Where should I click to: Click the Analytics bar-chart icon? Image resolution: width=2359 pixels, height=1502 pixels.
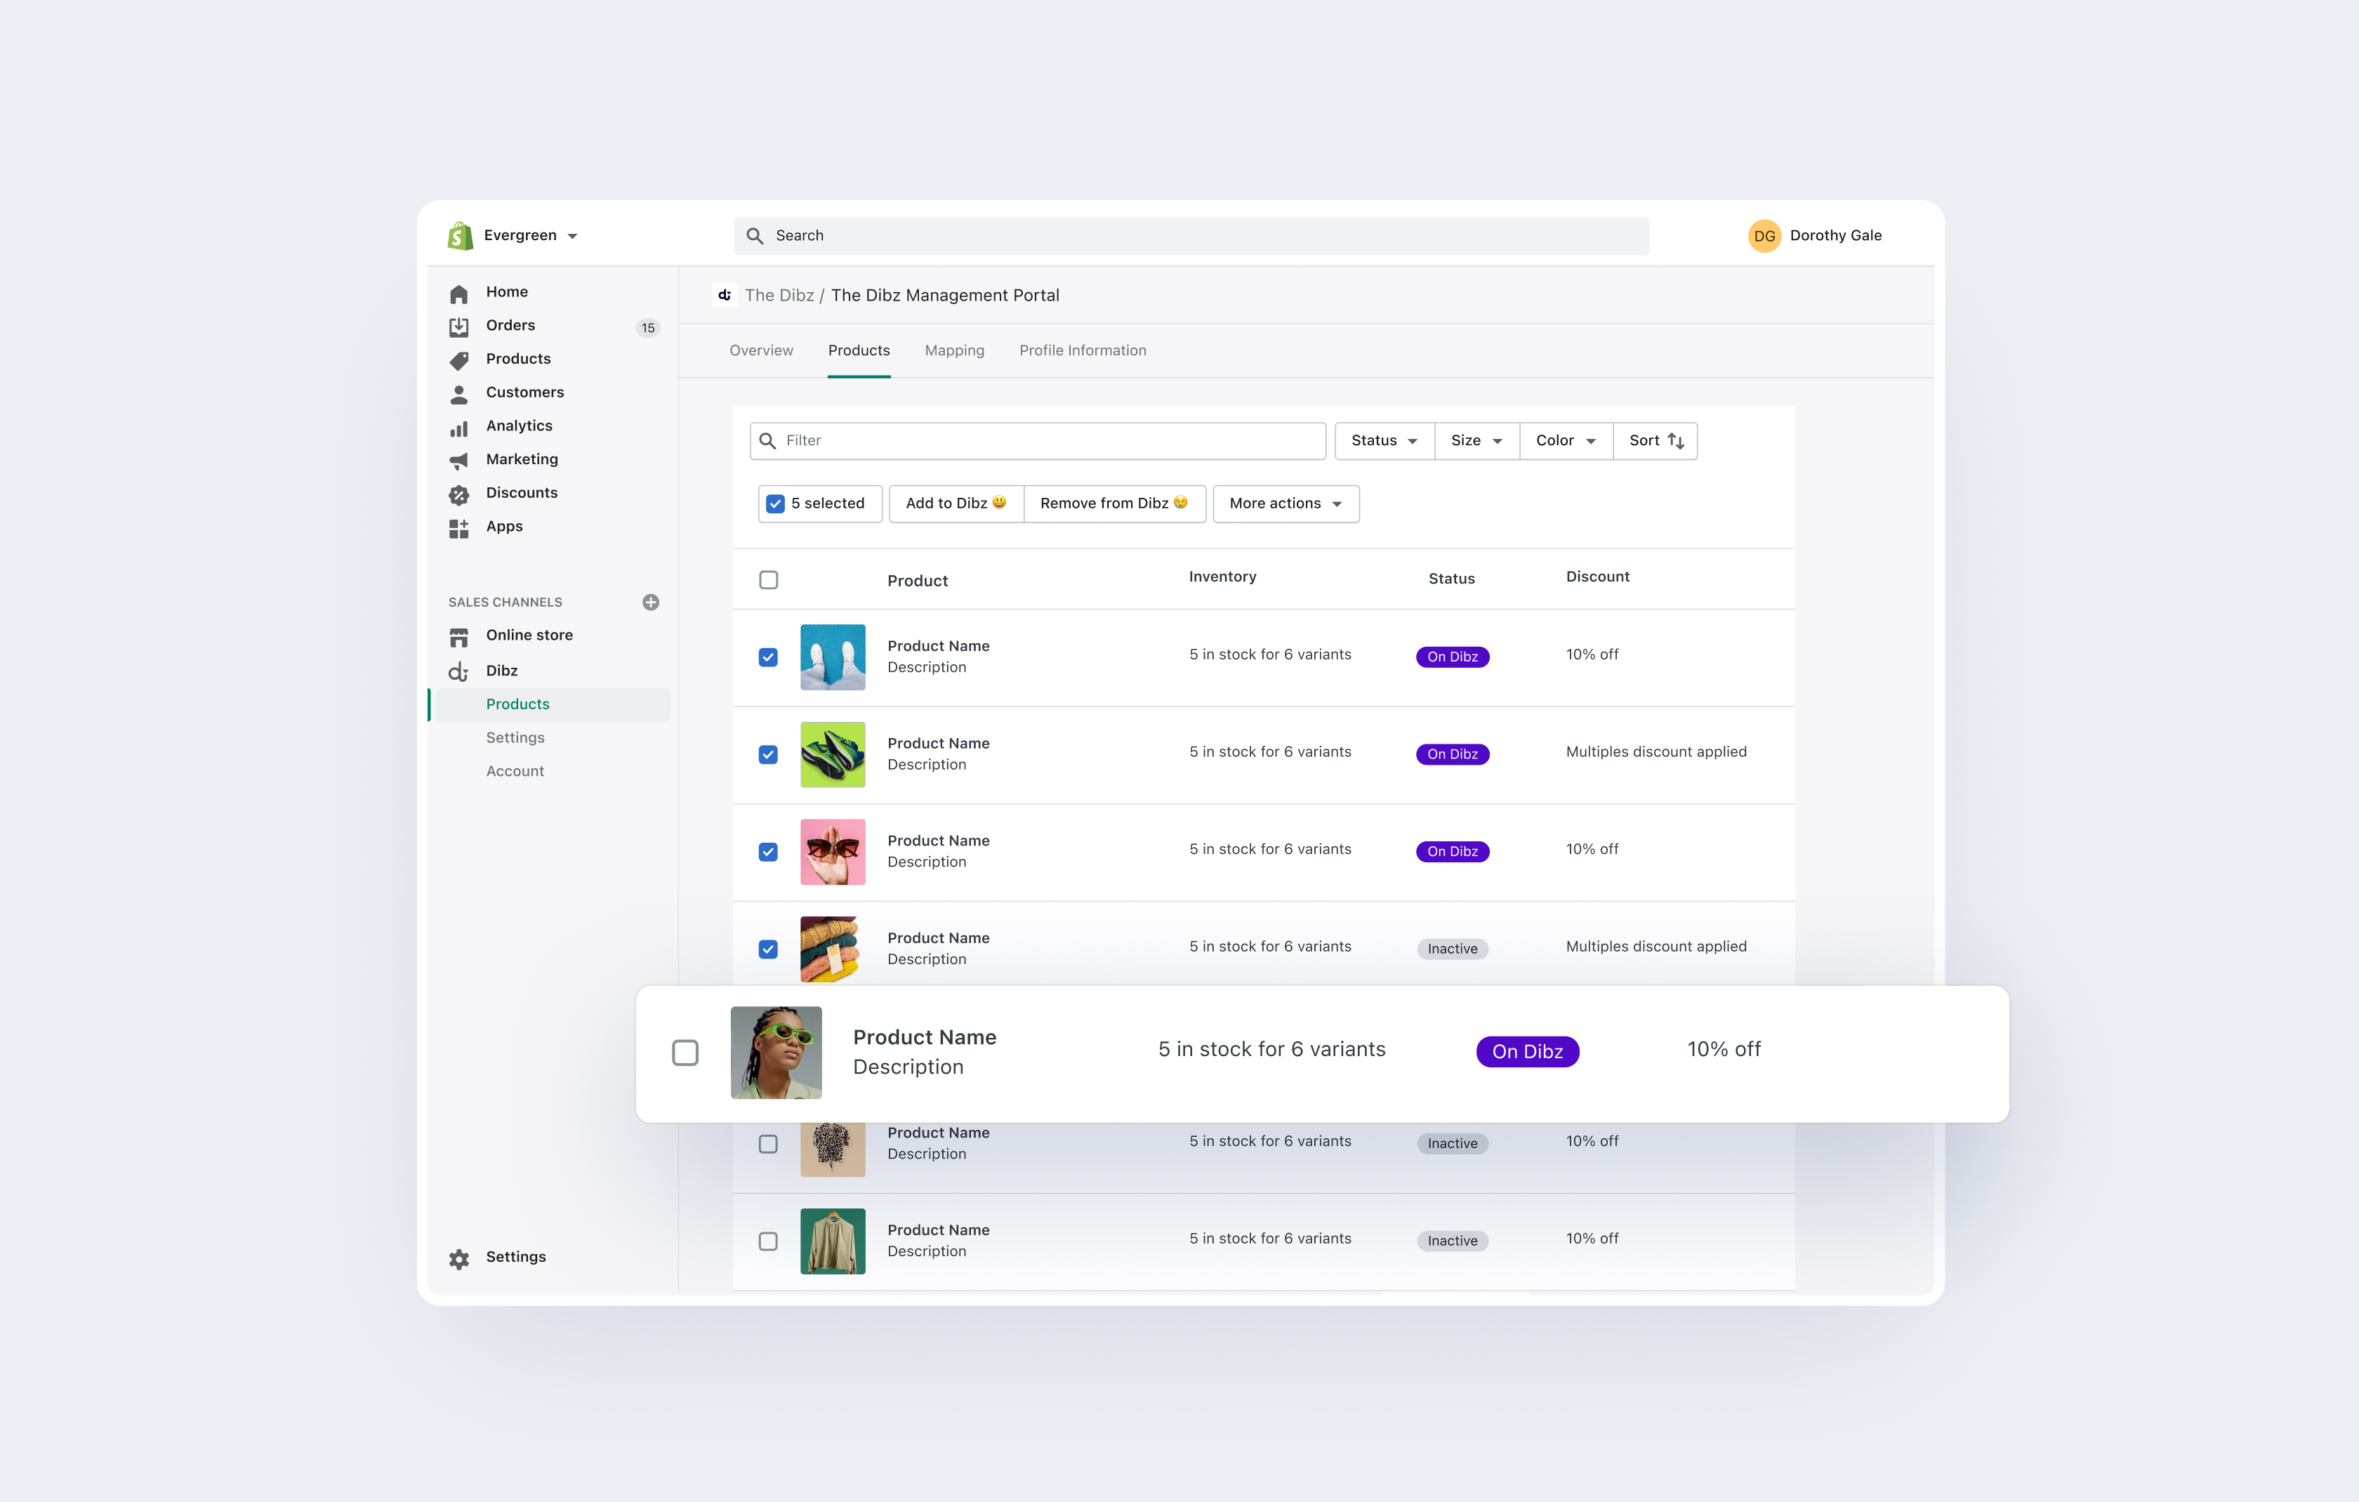pos(458,427)
